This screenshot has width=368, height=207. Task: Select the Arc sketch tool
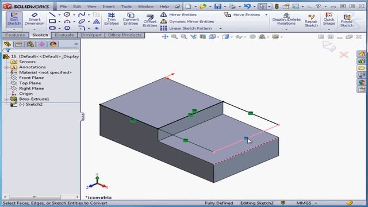point(67,22)
